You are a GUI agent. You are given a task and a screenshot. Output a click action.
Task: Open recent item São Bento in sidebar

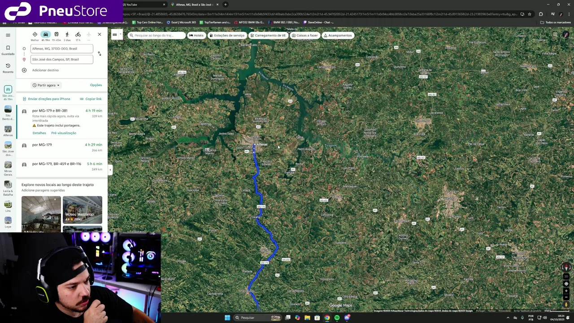8,113
